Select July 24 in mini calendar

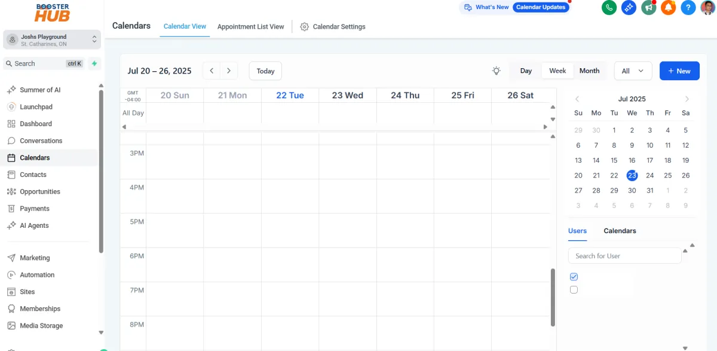650,175
